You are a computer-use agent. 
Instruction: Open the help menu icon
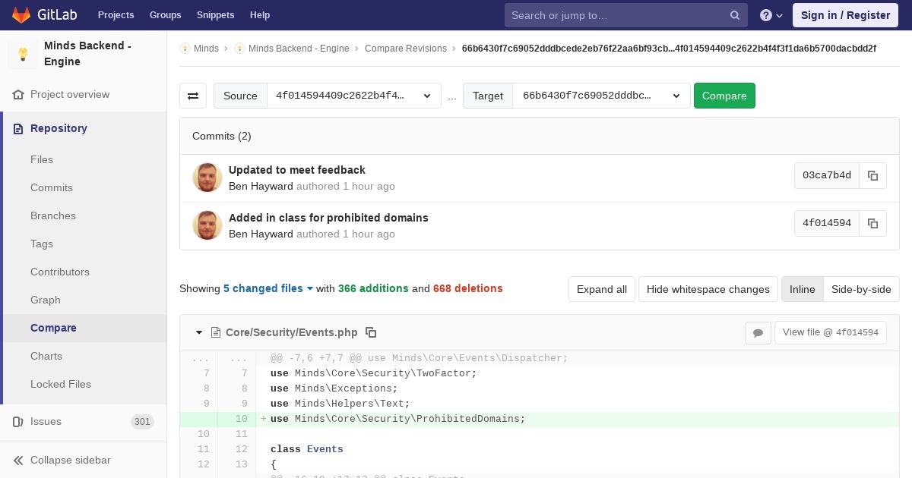[x=771, y=15]
